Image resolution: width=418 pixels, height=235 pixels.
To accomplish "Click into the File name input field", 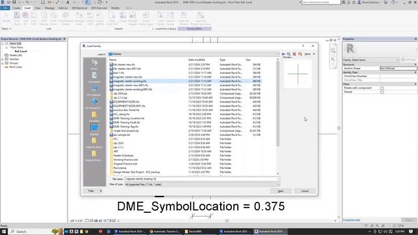I will coord(202,179).
